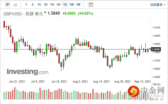Click the Jul 19, 2021 date marker
The width and height of the screenshot is (168, 104).
click(59, 81)
